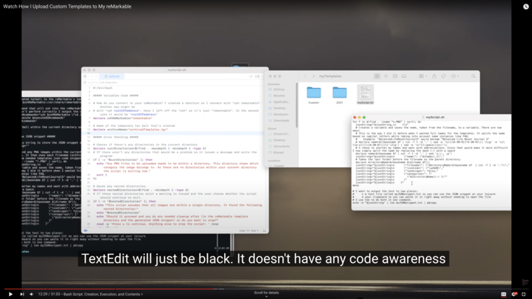Close the TextEdit myScript.sh window
Image resolution: width=532 pixels, height=299 pixels.
pyautogui.click(x=355, y=118)
